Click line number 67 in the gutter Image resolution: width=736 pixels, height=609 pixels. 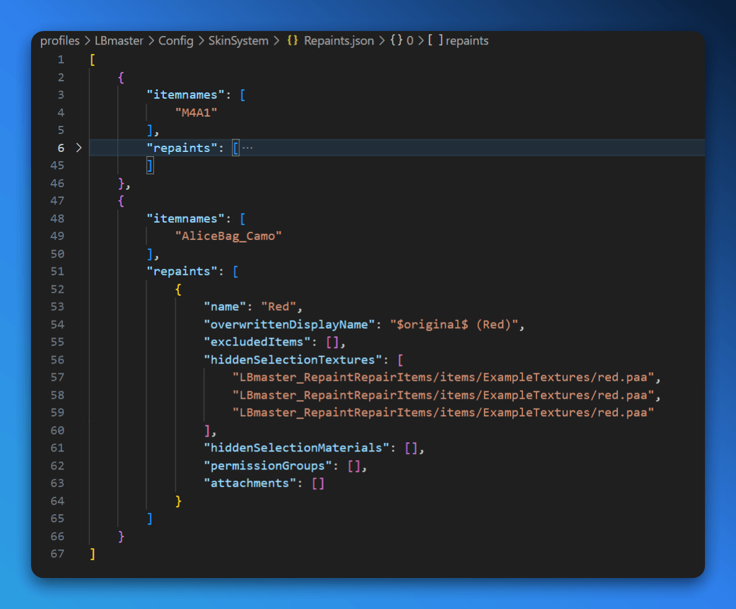[57, 554]
